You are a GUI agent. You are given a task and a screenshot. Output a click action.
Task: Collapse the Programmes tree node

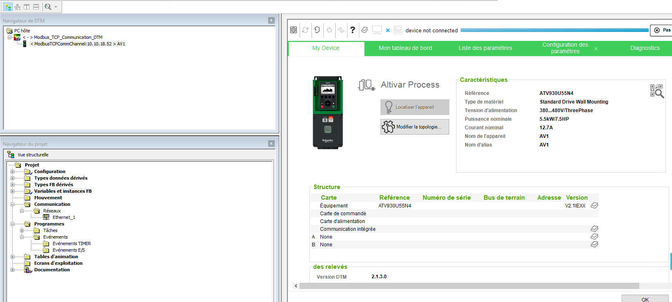tap(12, 224)
